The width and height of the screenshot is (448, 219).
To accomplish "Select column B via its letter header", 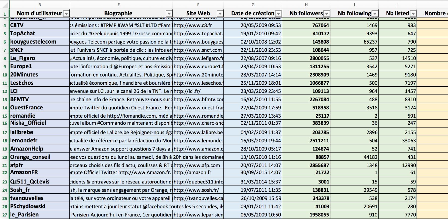I will pyautogui.click(x=40, y=5).
